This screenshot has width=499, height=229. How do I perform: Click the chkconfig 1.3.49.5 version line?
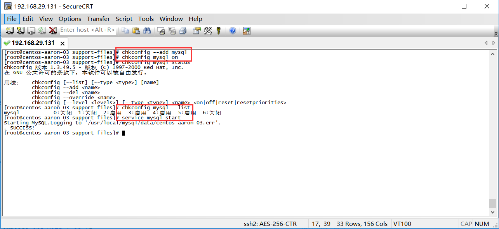point(94,67)
